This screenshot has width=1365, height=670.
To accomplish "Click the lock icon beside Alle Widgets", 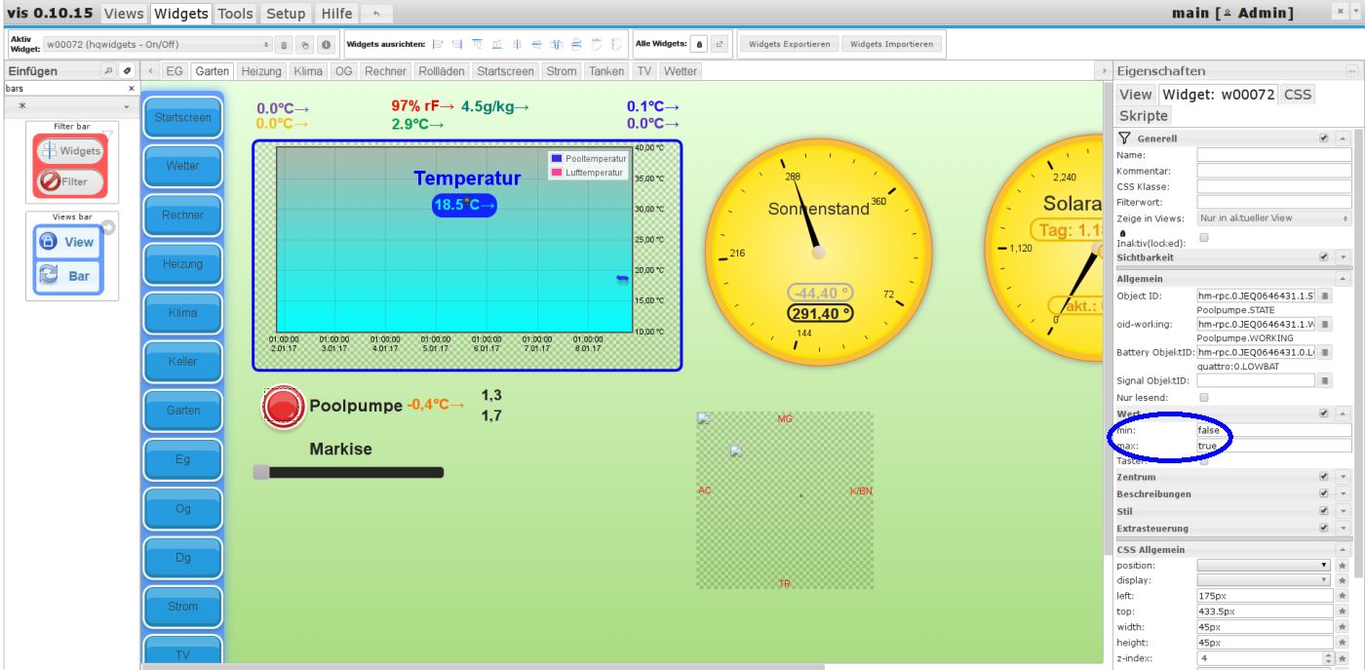I will [x=699, y=45].
